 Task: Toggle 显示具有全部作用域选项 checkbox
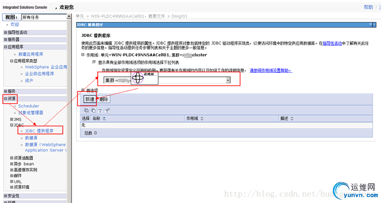point(94,62)
